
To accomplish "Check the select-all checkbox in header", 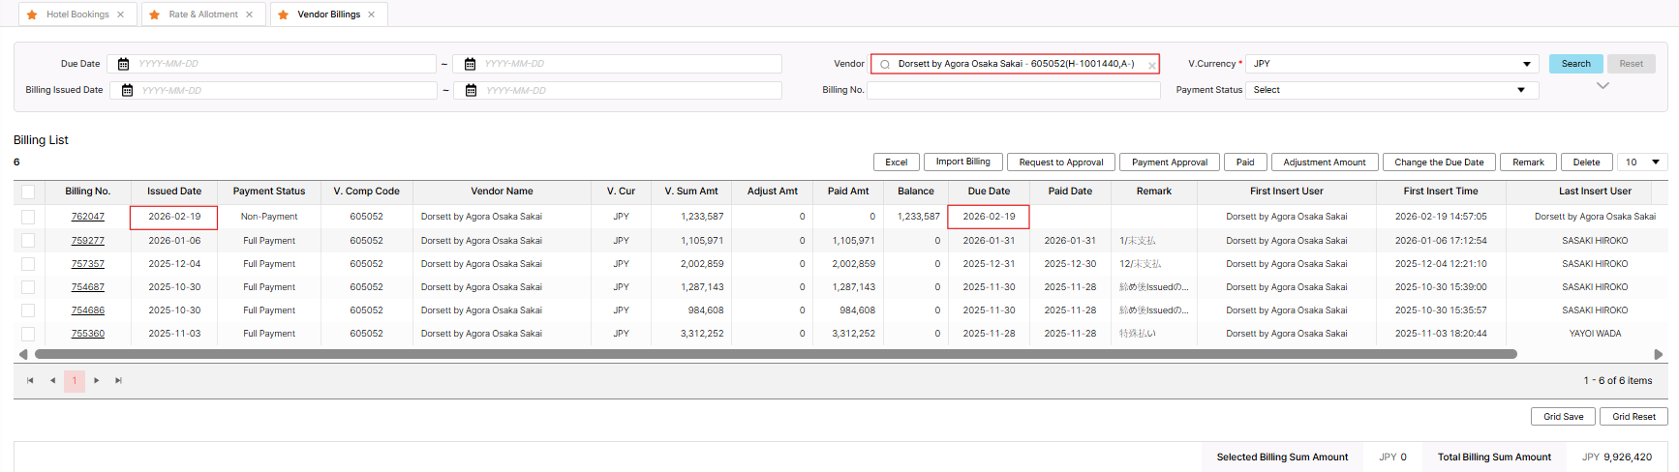I will [x=28, y=192].
